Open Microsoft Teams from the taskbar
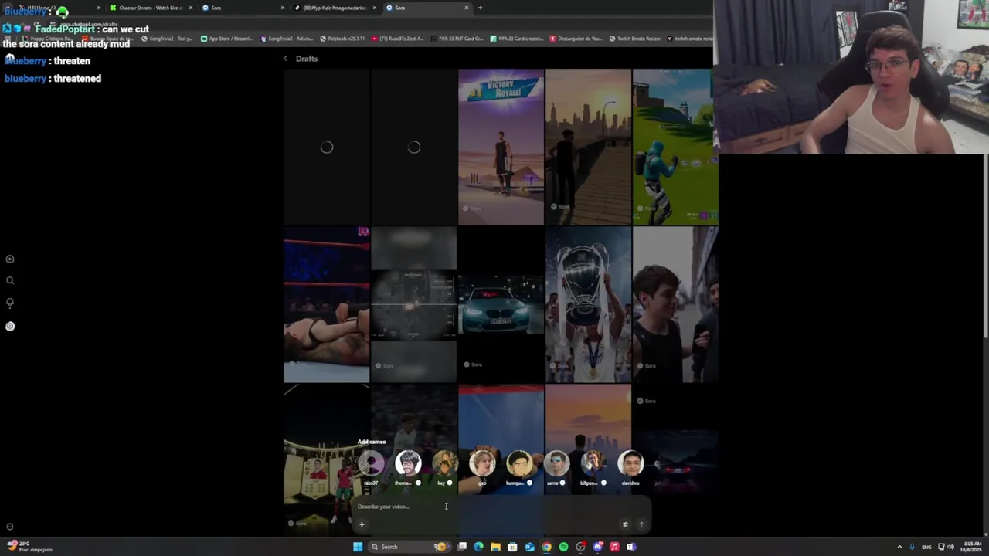Viewport: 989px width, 556px height. (631, 547)
